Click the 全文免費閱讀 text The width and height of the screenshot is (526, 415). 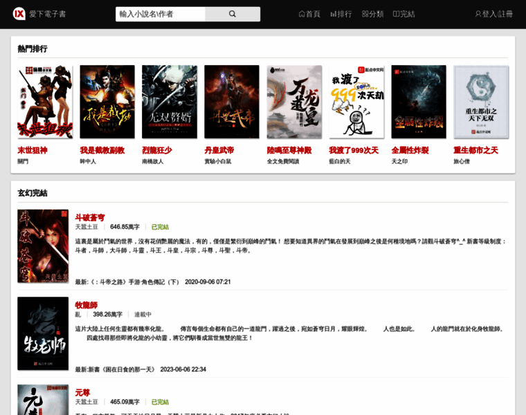coord(283,161)
